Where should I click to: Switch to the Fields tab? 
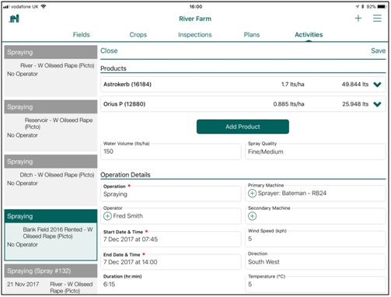(82, 35)
